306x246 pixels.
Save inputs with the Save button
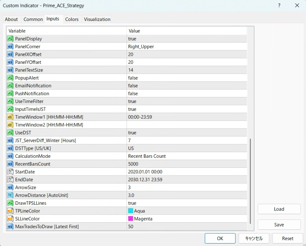tap(279, 225)
